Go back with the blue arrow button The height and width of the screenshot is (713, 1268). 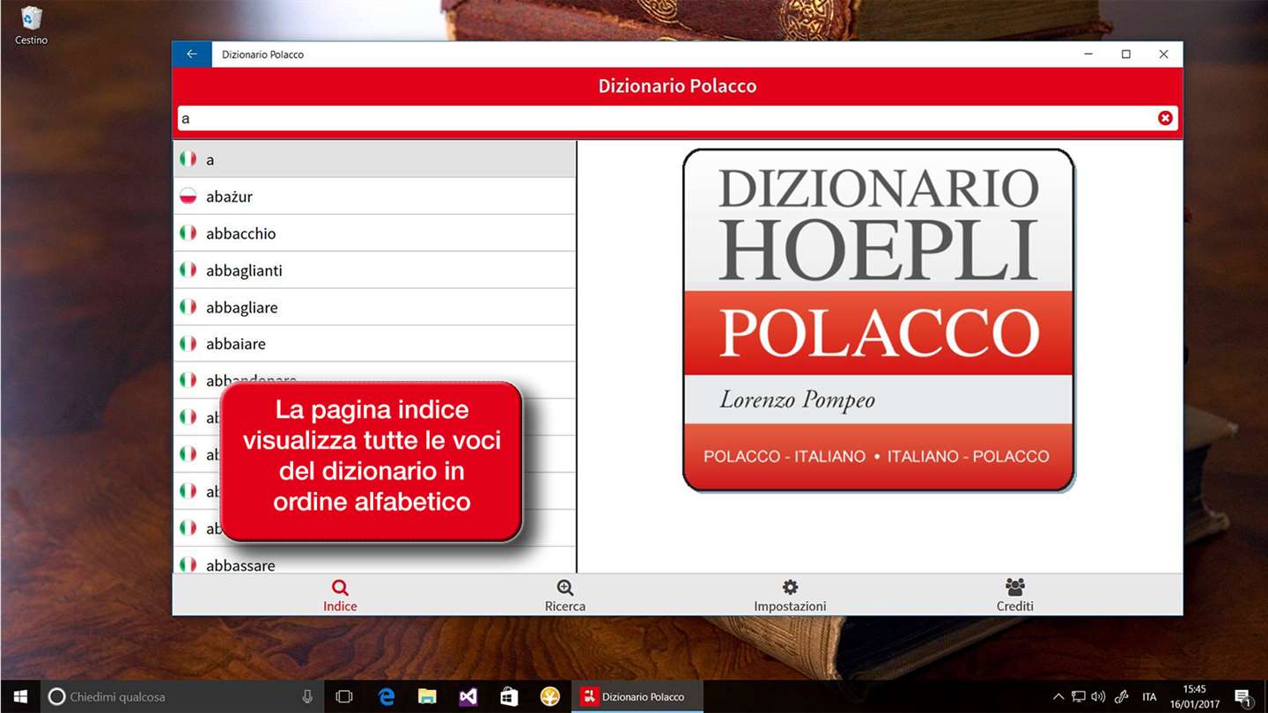click(192, 54)
